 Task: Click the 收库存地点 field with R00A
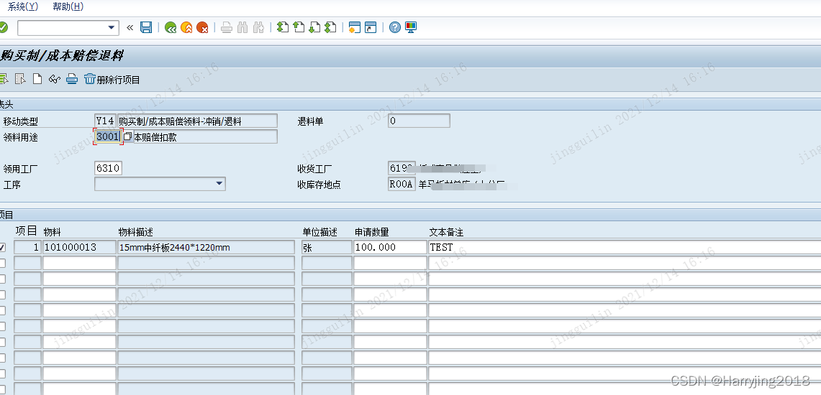pyautogui.click(x=402, y=184)
